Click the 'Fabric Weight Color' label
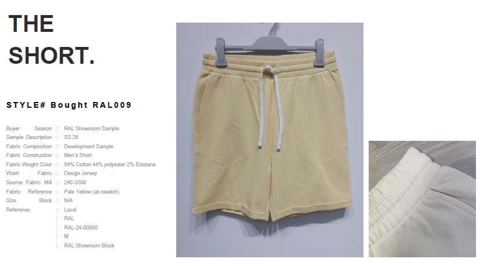The image size is (480, 266). (x=29, y=165)
